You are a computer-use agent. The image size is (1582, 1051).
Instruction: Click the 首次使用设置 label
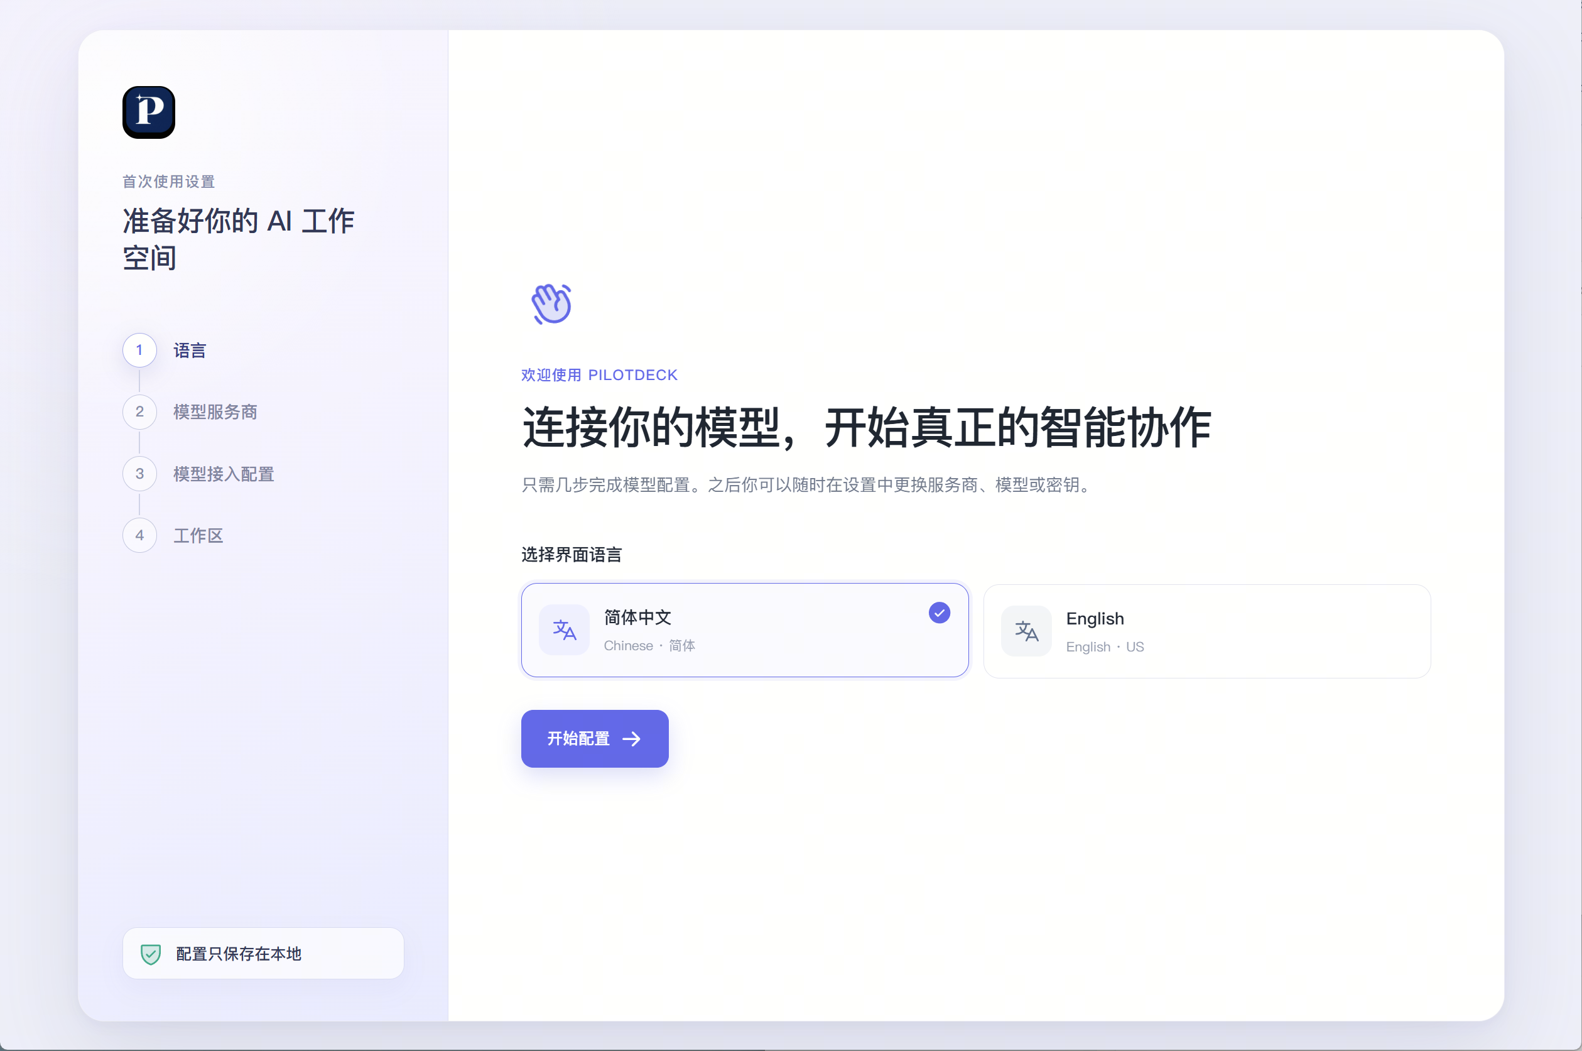[169, 182]
